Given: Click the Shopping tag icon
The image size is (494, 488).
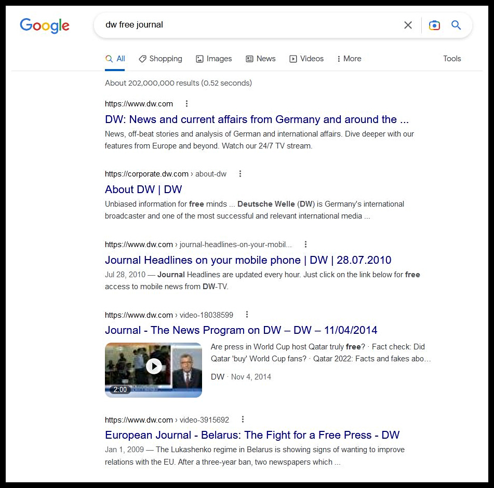Looking at the screenshot, I should 142,59.
